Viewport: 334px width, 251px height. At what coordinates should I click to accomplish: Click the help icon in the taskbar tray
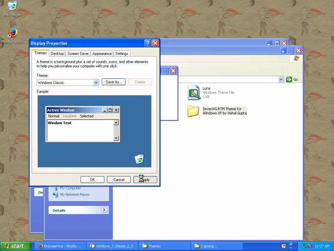(283, 246)
